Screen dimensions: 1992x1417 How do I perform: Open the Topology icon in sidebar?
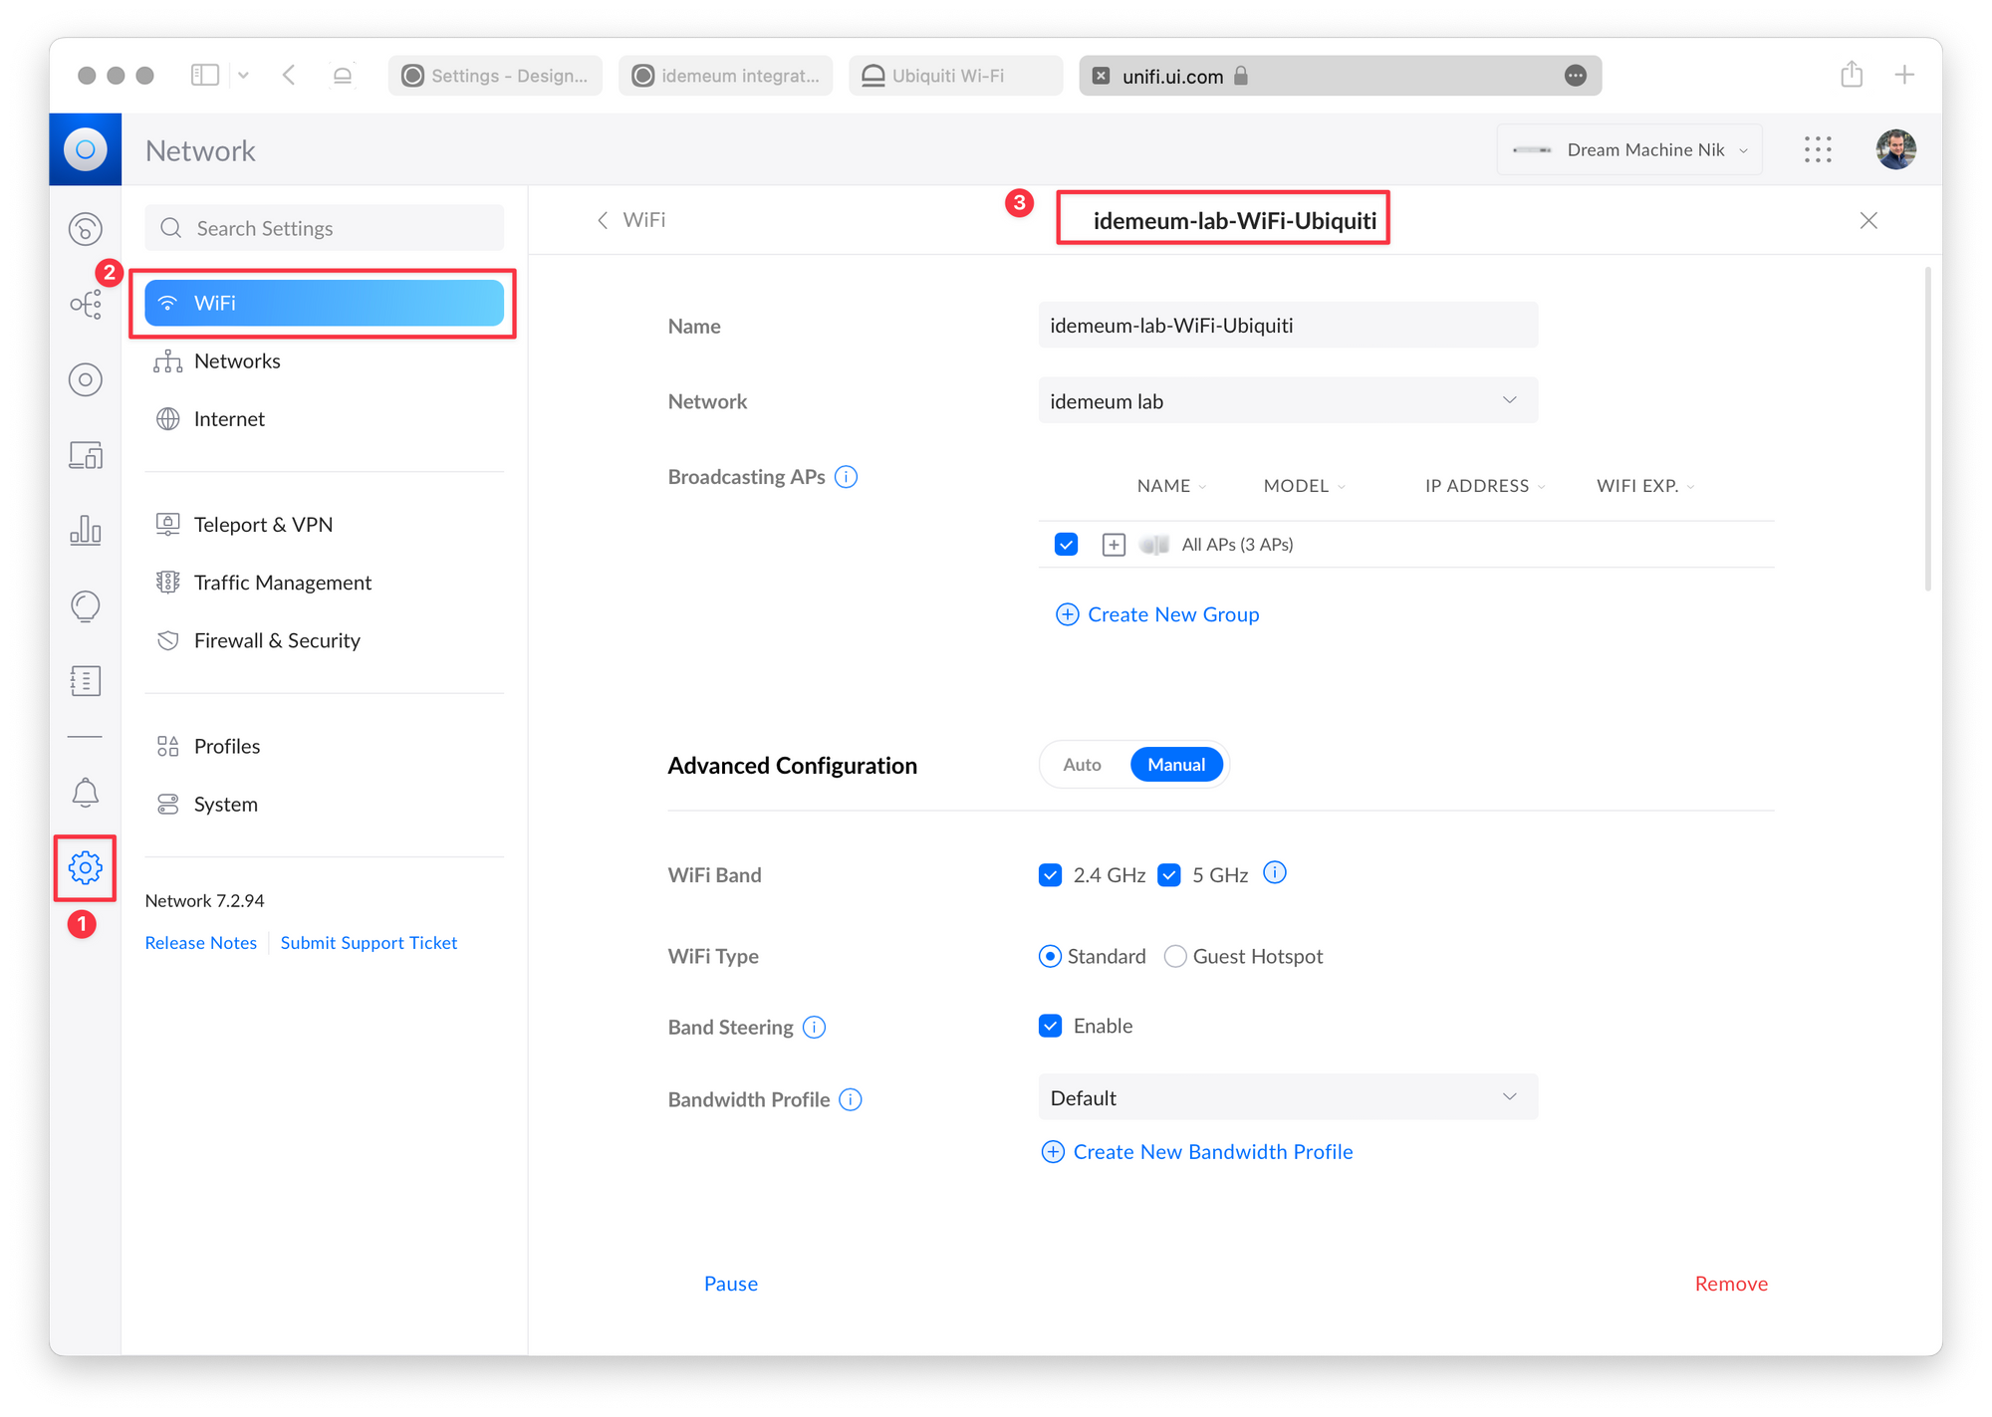86,304
